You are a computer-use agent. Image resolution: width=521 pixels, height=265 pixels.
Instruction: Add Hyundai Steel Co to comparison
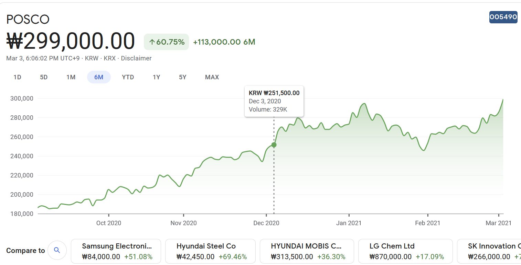point(210,251)
